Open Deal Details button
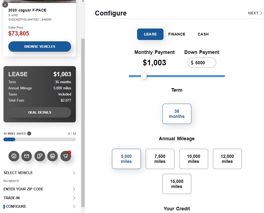This screenshot has height=213, width=264. tap(40, 112)
